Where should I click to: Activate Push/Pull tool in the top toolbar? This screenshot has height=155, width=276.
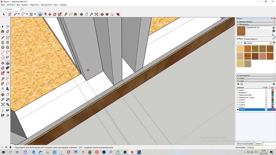40,14
